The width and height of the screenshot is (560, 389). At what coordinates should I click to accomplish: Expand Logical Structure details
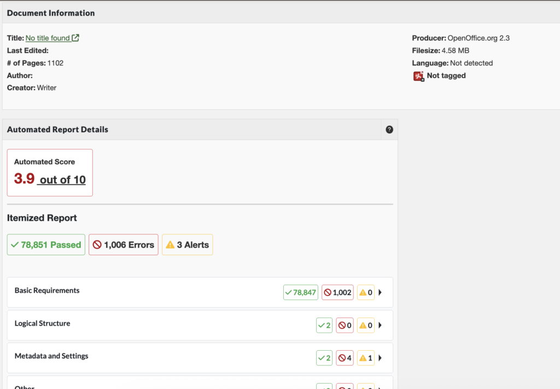[x=381, y=325]
